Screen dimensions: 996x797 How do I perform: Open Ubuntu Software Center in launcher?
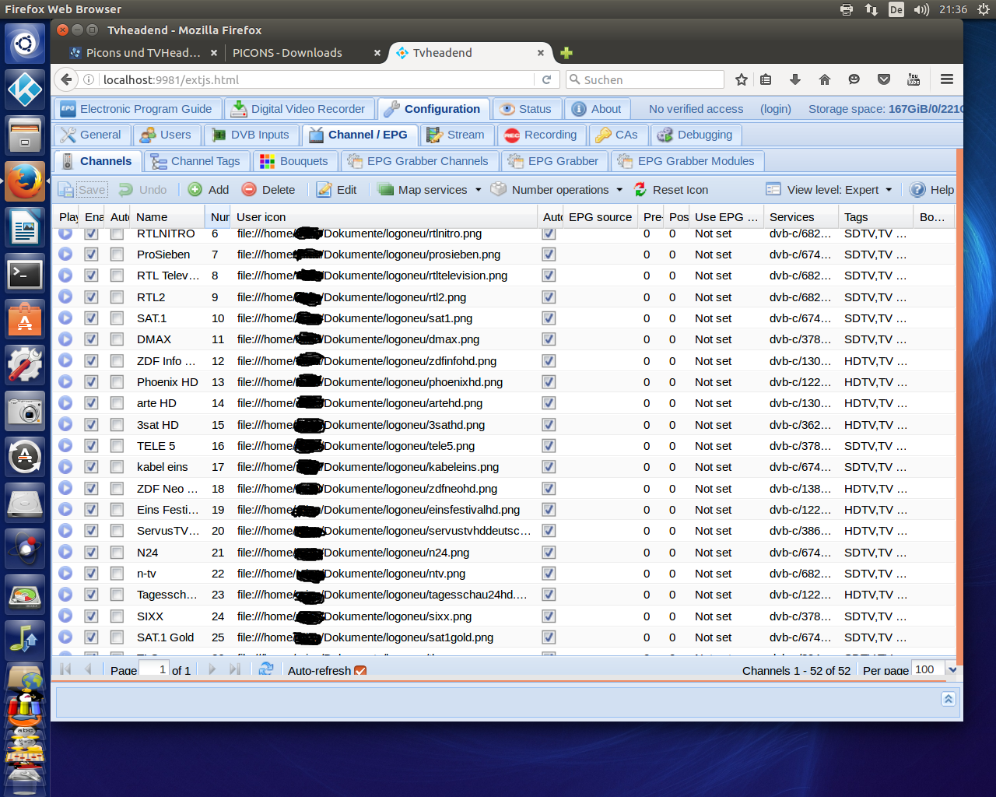[x=25, y=320]
